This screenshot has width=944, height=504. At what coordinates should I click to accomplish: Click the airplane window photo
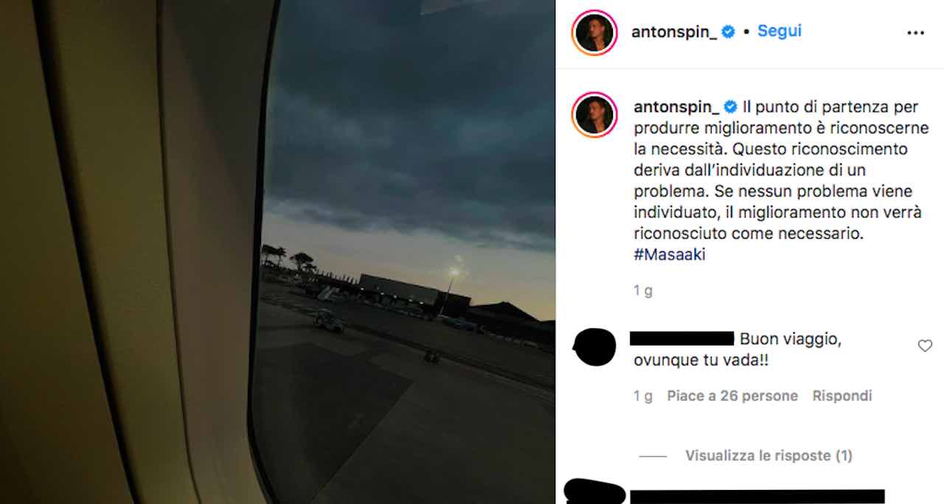coord(277,252)
